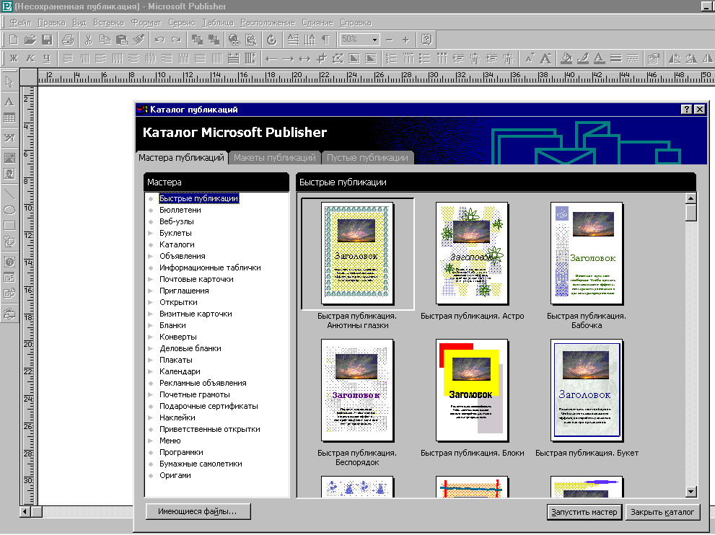Expand the Буклеты wizard category
Viewport: 715px width, 535px height.
(175, 233)
